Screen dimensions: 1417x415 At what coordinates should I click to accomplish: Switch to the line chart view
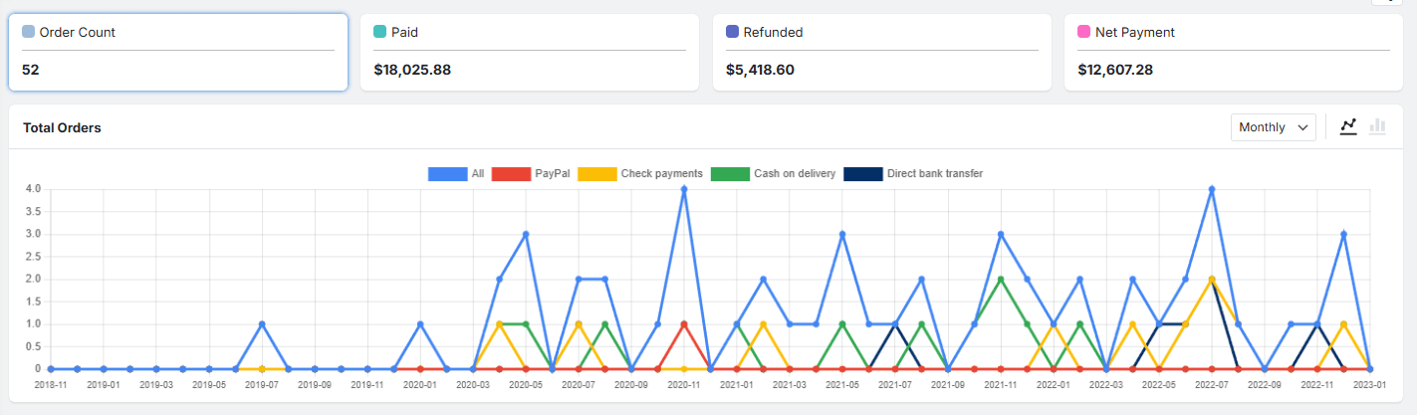[1349, 126]
